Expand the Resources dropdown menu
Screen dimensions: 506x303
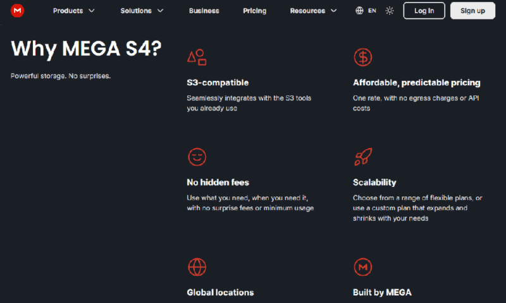(313, 11)
